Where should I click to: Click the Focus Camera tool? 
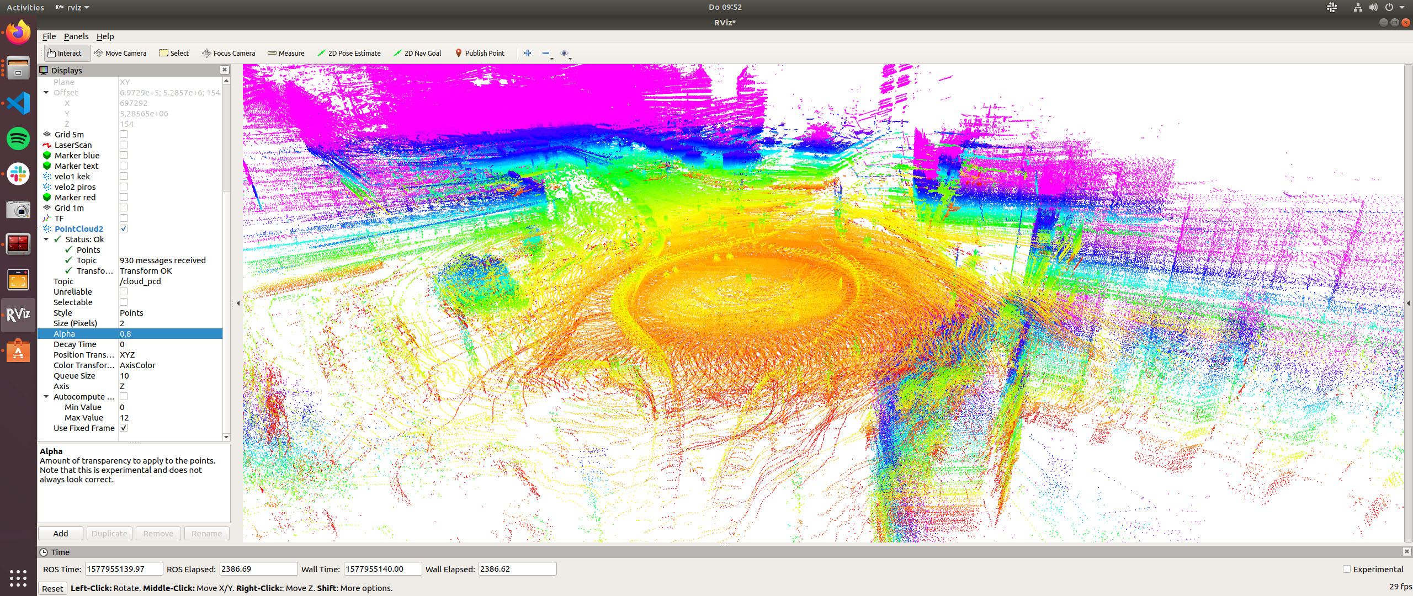[229, 53]
